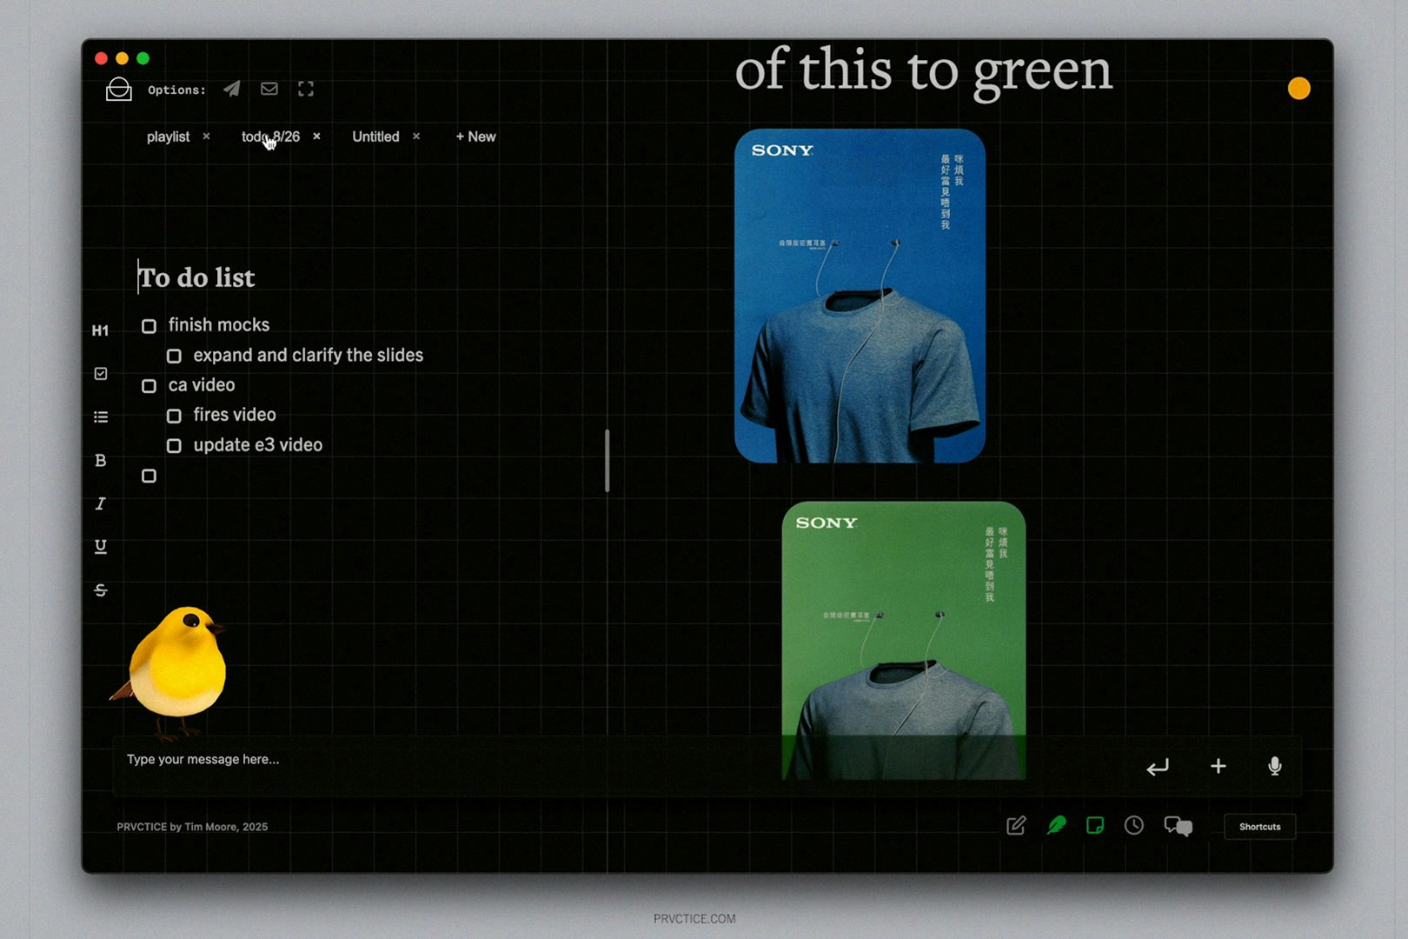Click the 'of this to green' heading
Viewport: 1408px width, 939px height.
tap(924, 71)
